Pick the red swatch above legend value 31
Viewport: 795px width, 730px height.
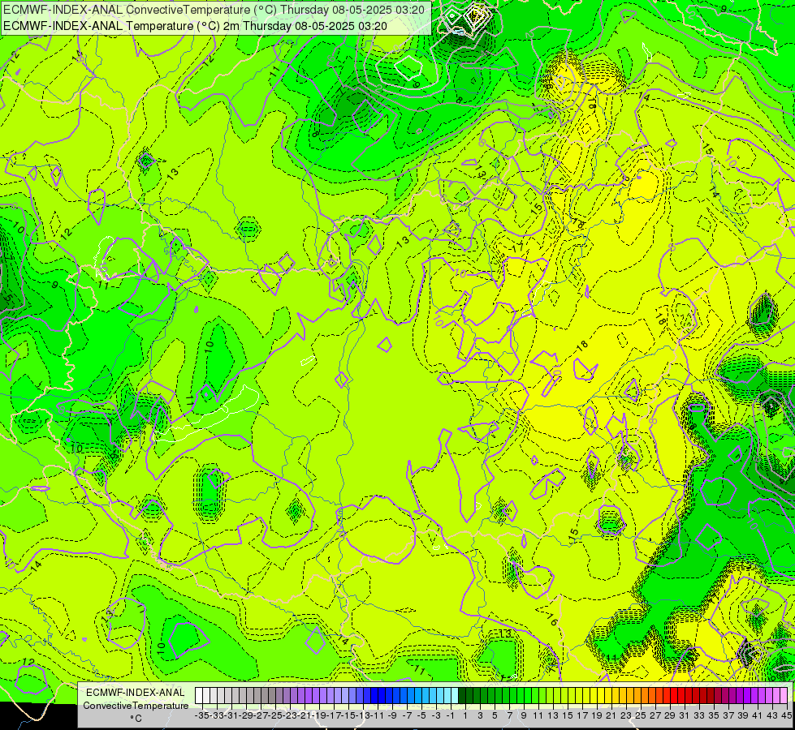tap(681, 696)
